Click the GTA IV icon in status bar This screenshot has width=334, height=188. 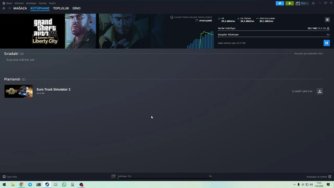pos(114,177)
